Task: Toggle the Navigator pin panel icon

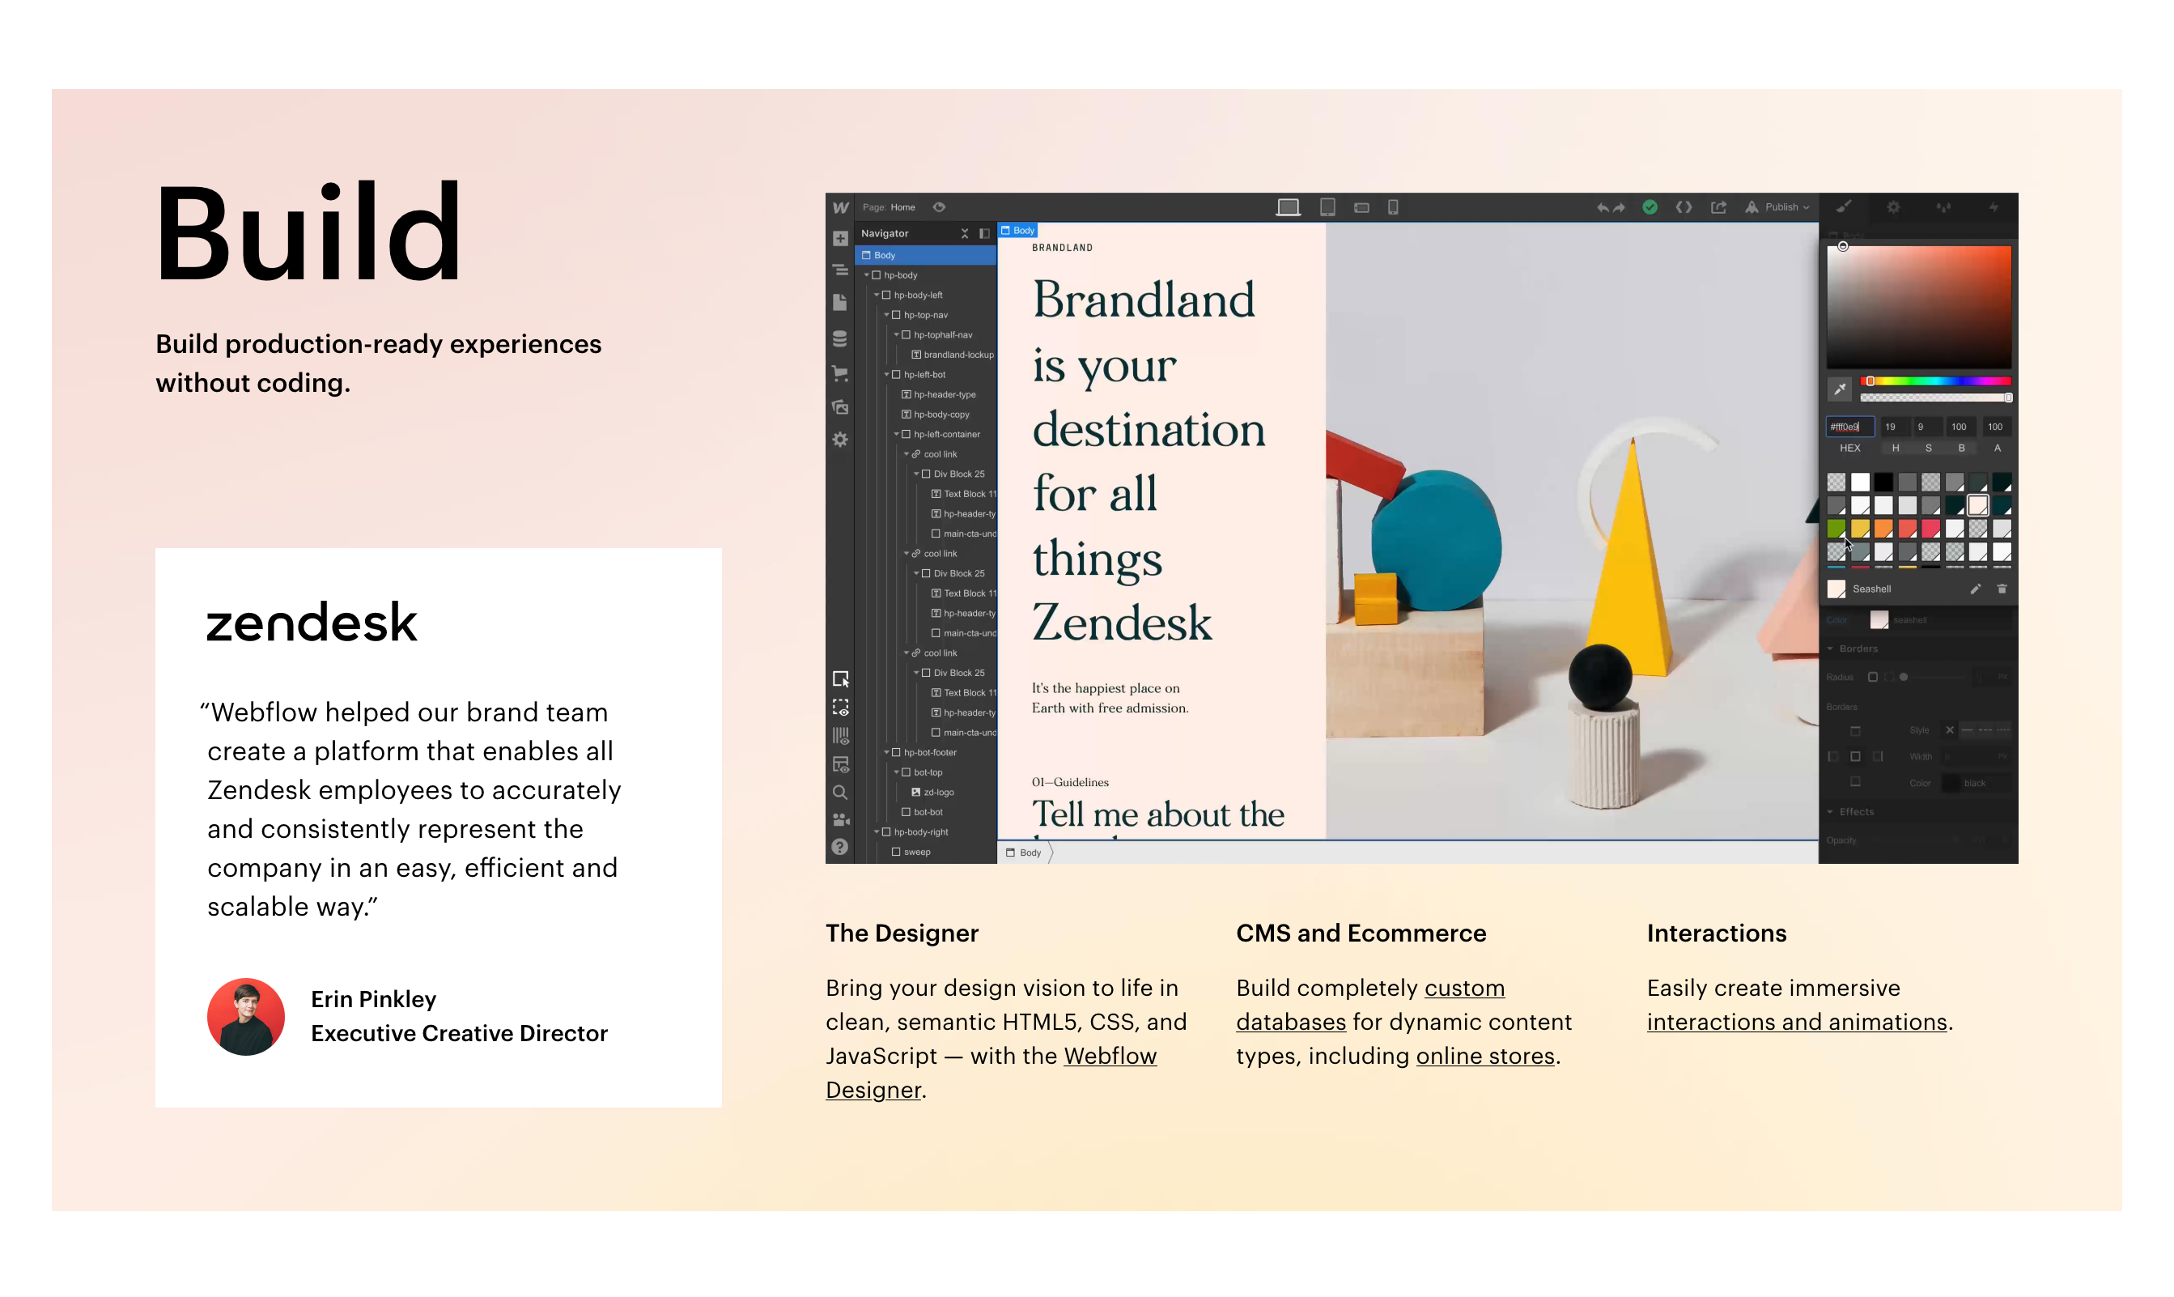Action: tap(984, 233)
